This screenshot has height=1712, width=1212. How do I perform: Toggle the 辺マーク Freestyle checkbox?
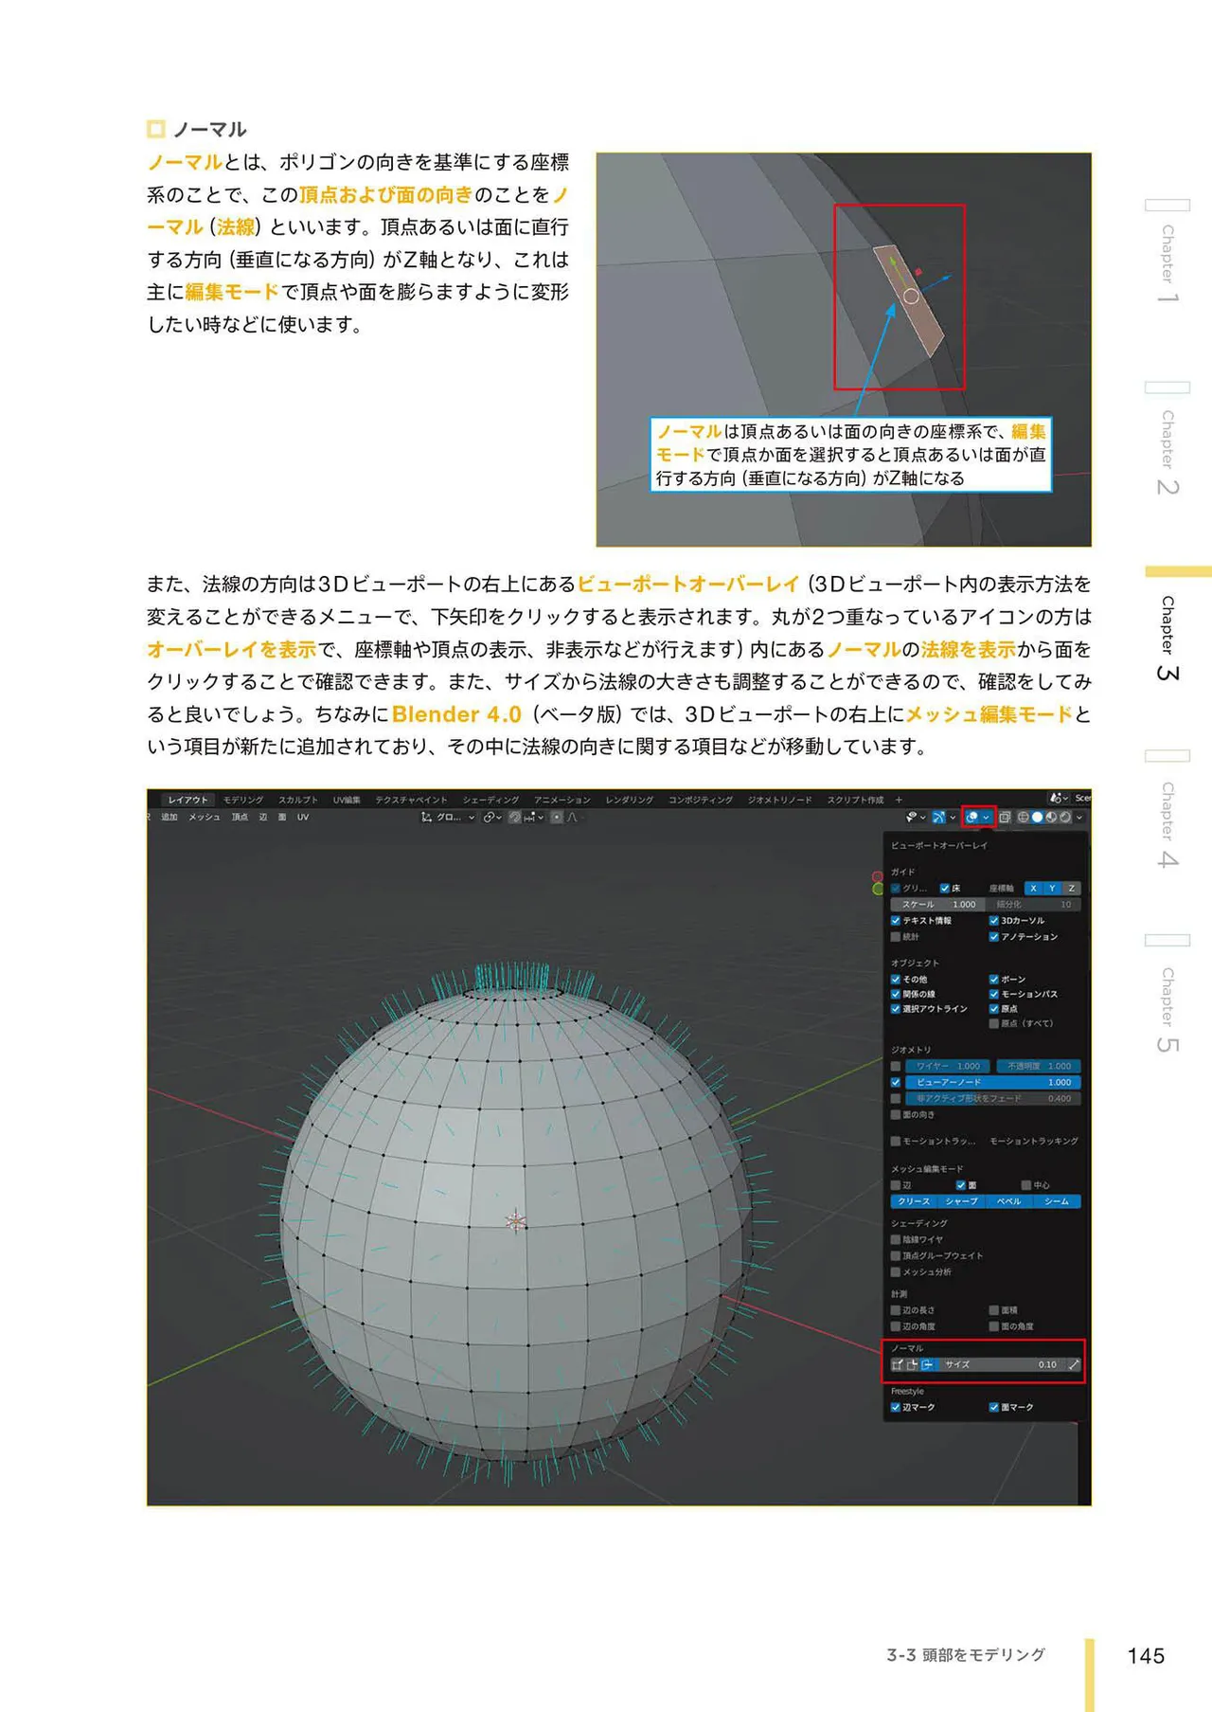click(896, 1408)
